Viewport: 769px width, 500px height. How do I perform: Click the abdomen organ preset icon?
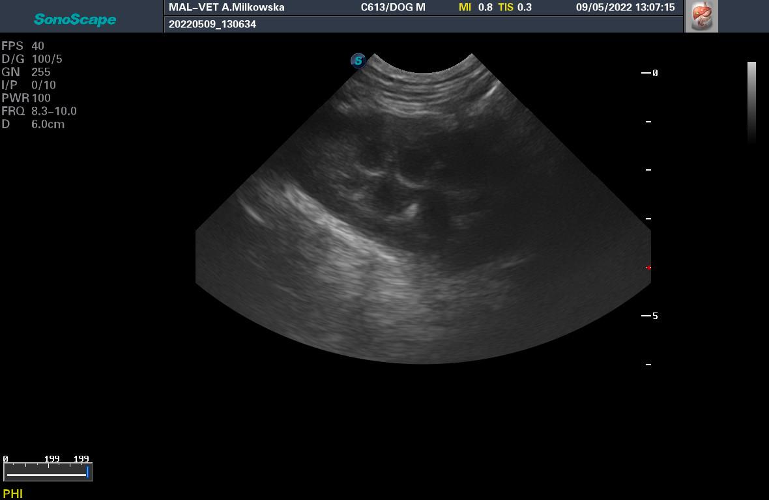pyautogui.click(x=702, y=16)
